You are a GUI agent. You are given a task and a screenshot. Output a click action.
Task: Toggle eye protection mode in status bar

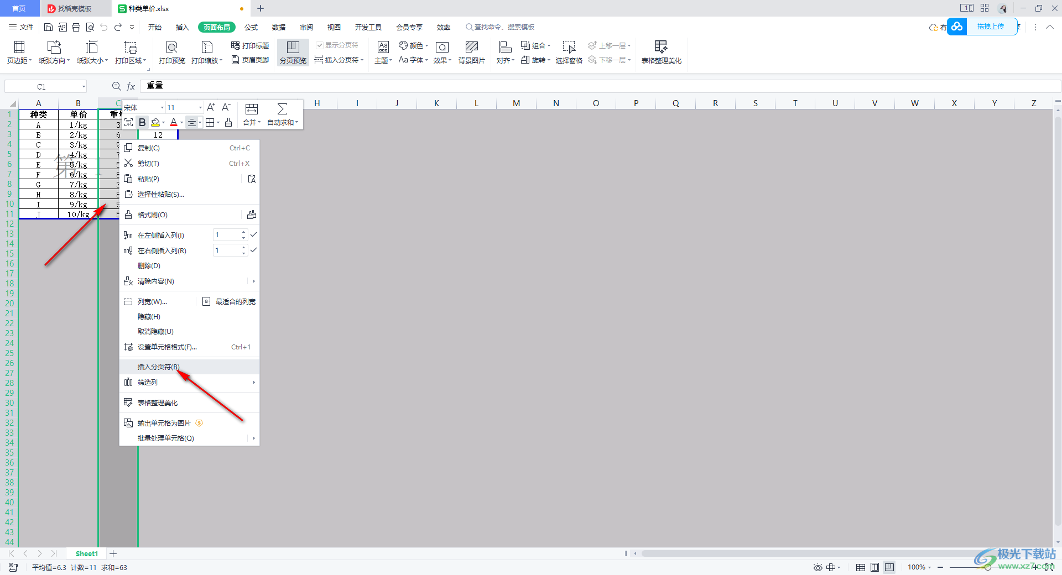coord(818,567)
